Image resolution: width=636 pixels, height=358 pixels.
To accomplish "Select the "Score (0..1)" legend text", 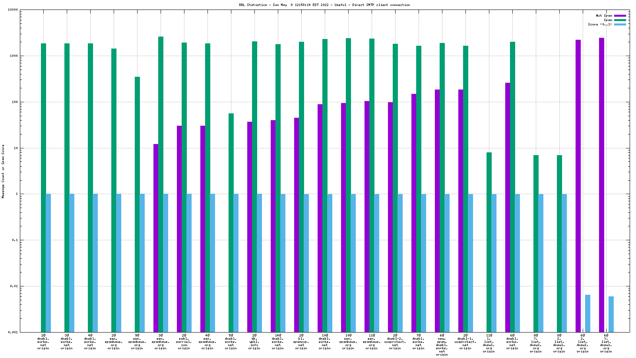I will 600,24.
